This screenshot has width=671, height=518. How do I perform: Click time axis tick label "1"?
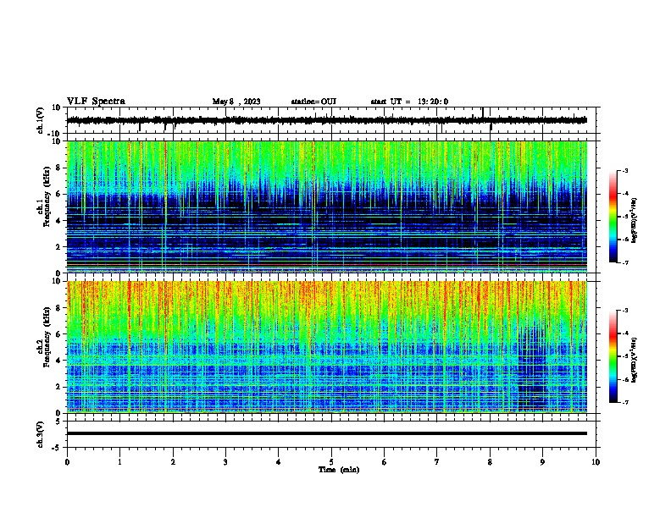point(119,462)
